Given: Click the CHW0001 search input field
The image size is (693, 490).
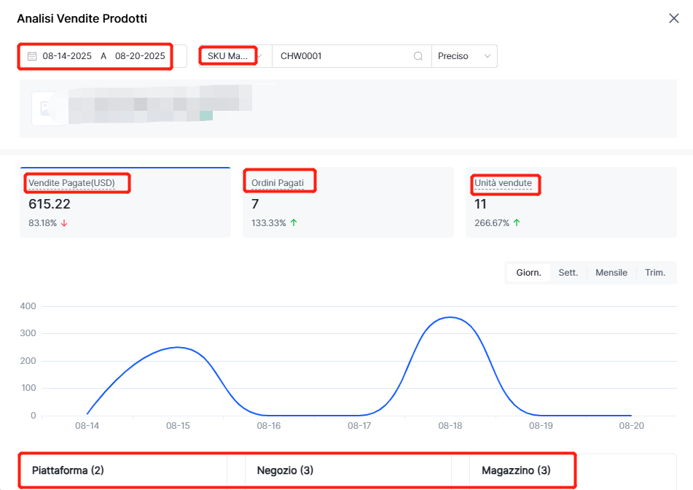Looking at the screenshot, I should tap(342, 56).
